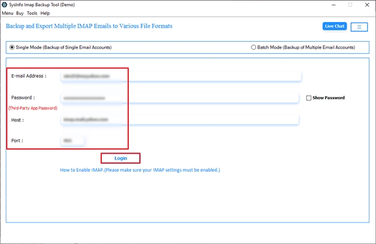Focus the E-mail Address field

[181, 76]
